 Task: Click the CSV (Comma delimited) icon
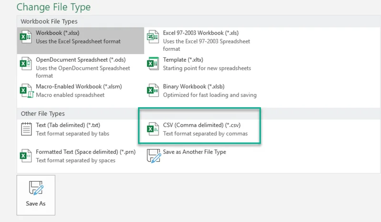(153, 129)
